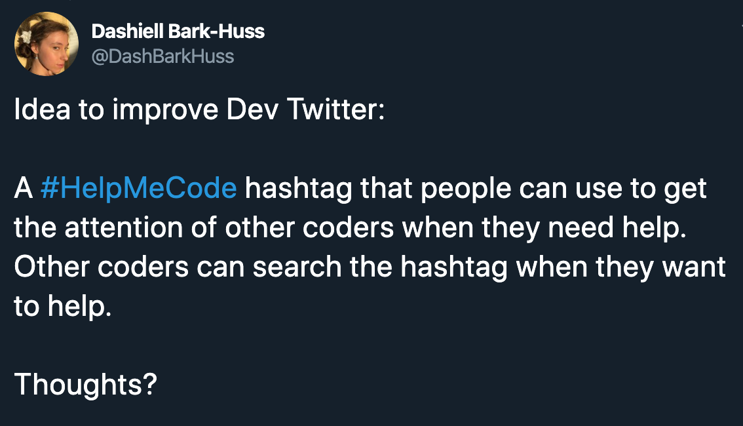This screenshot has width=743, height=426.
Task: Click the plain white word "hashtag" after #HelpMeCode
Action: (x=299, y=189)
